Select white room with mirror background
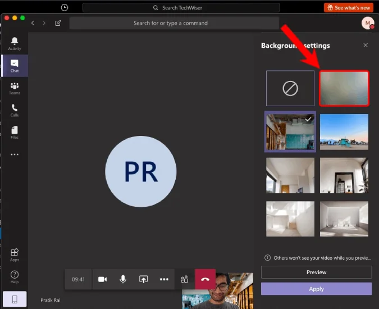 [344, 175]
